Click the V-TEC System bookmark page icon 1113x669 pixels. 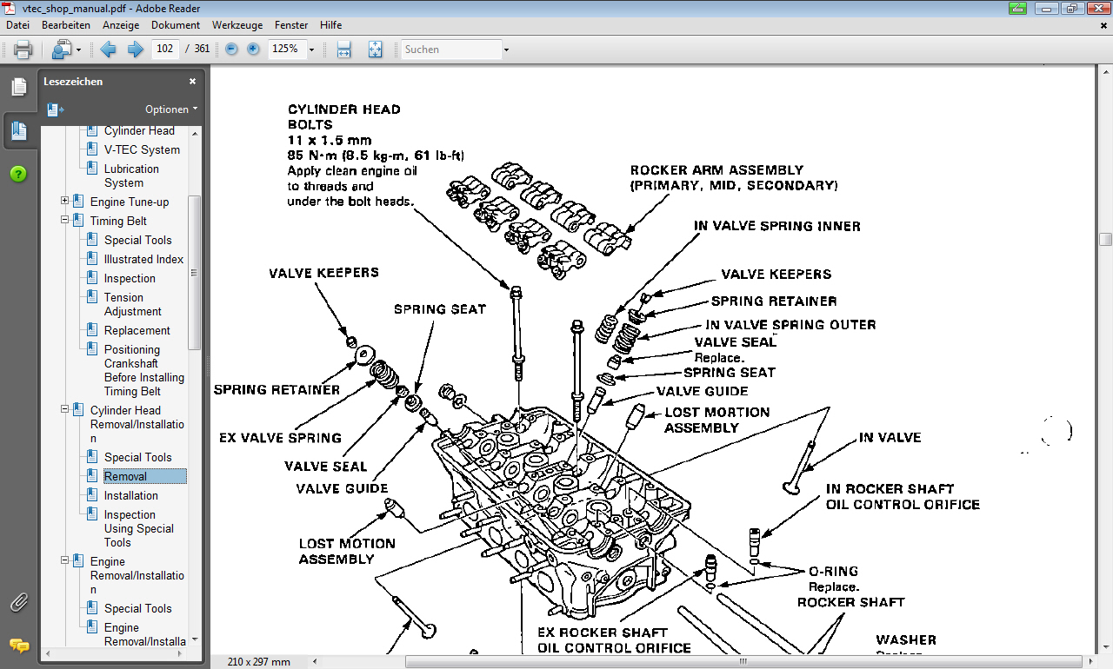pyautogui.click(x=92, y=149)
